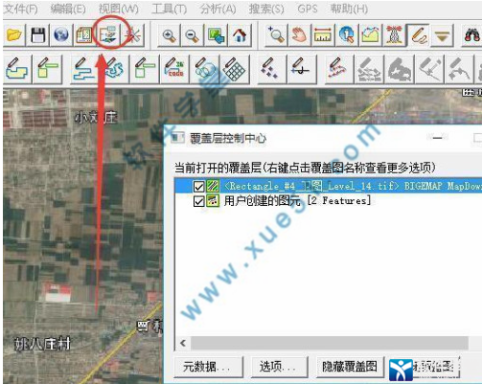The image size is (482, 384).
Task: Click the Zoom In magnifier icon
Action: click(x=169, y=35)
